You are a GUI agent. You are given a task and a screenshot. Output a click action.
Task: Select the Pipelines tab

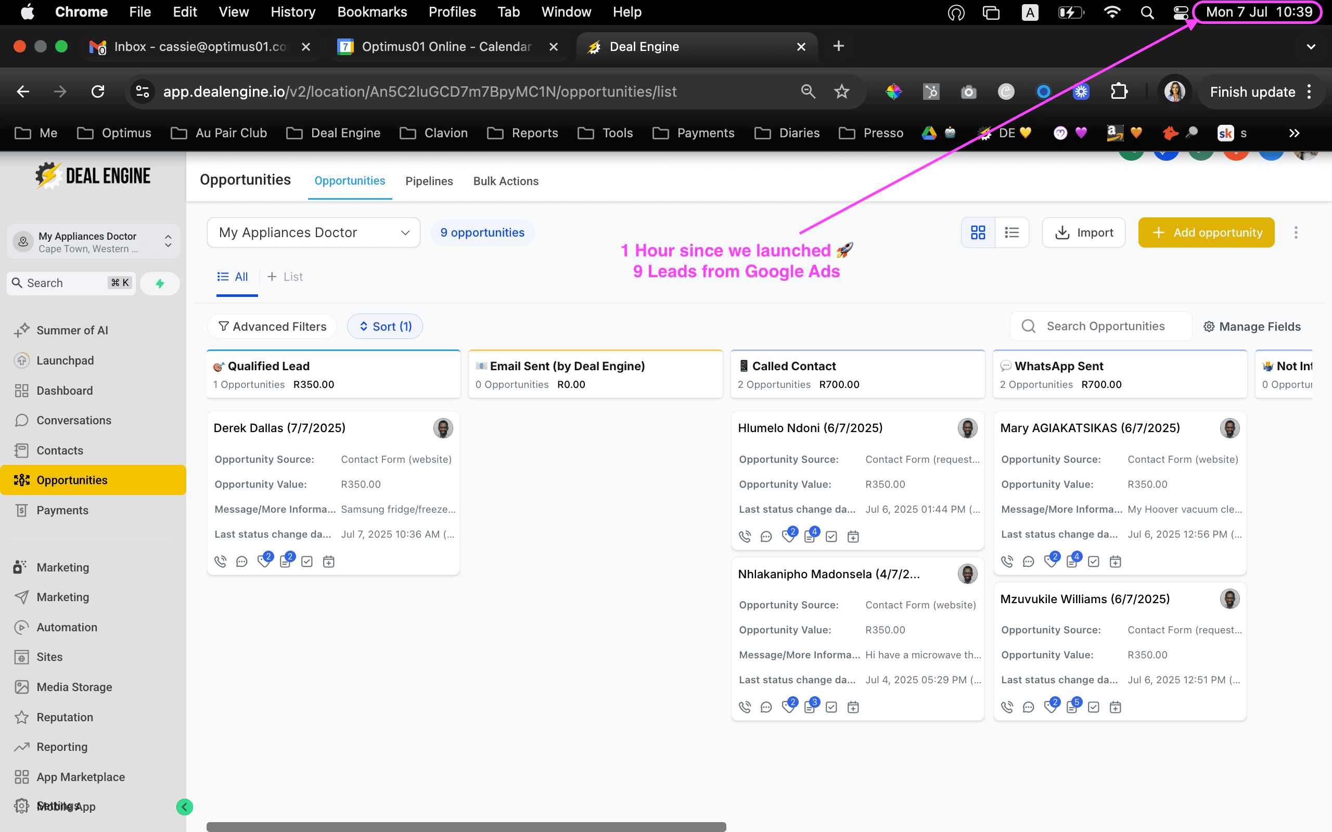coord(429,181)
